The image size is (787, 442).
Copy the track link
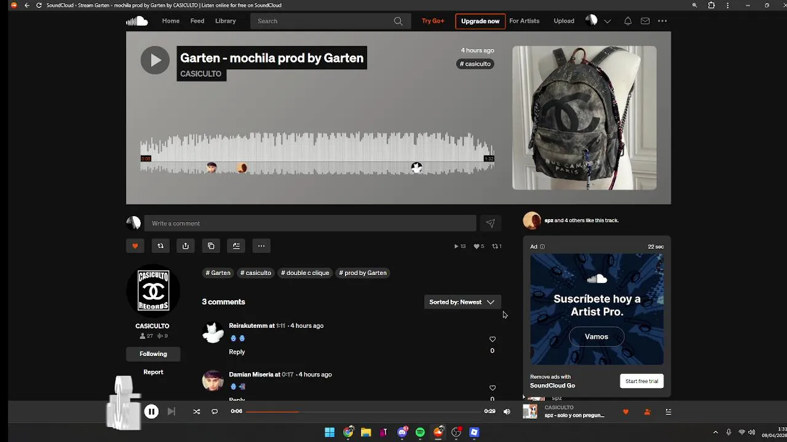coord(211,246)
